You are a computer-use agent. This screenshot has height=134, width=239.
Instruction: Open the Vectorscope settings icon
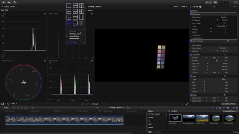coord(45,61)
